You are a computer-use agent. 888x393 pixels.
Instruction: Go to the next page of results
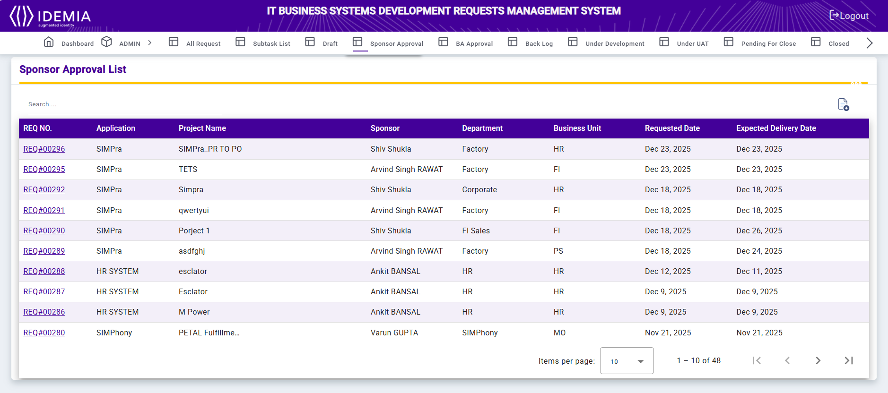pos(818,360)
